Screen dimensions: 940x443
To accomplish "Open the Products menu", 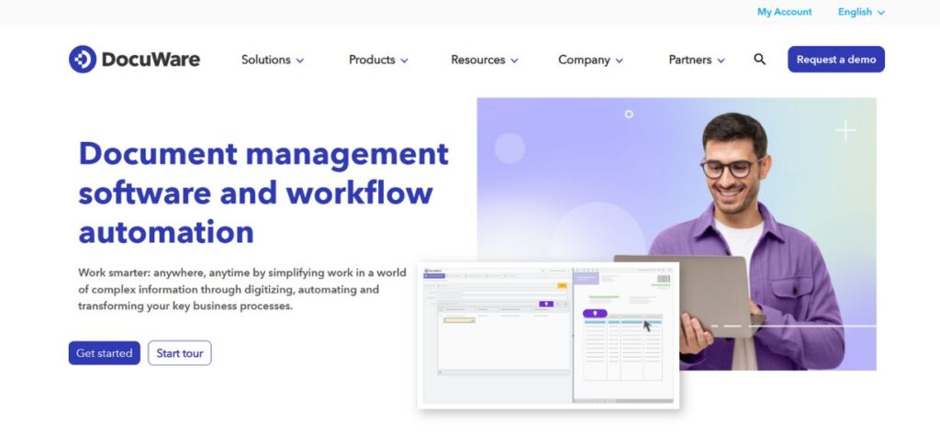I will click(378, 60).
